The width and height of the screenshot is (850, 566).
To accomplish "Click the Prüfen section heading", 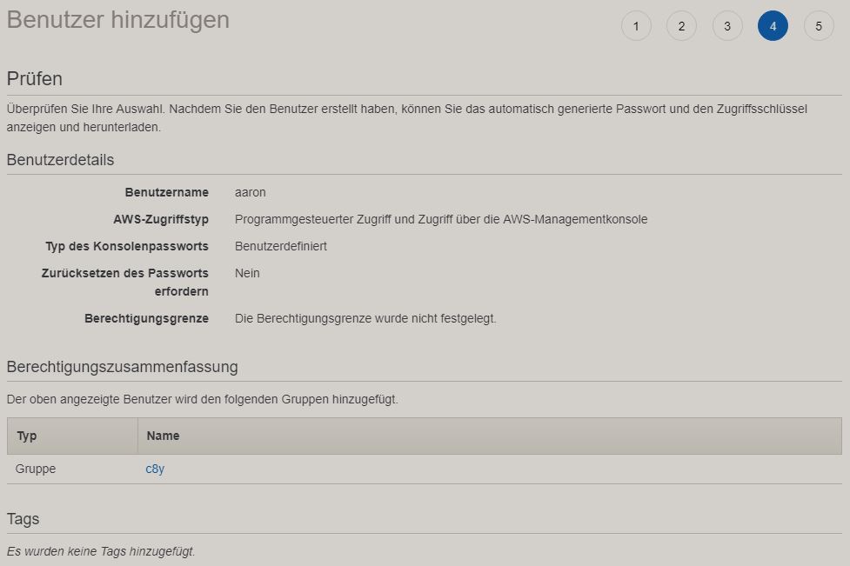I will (x=35, y=79).
